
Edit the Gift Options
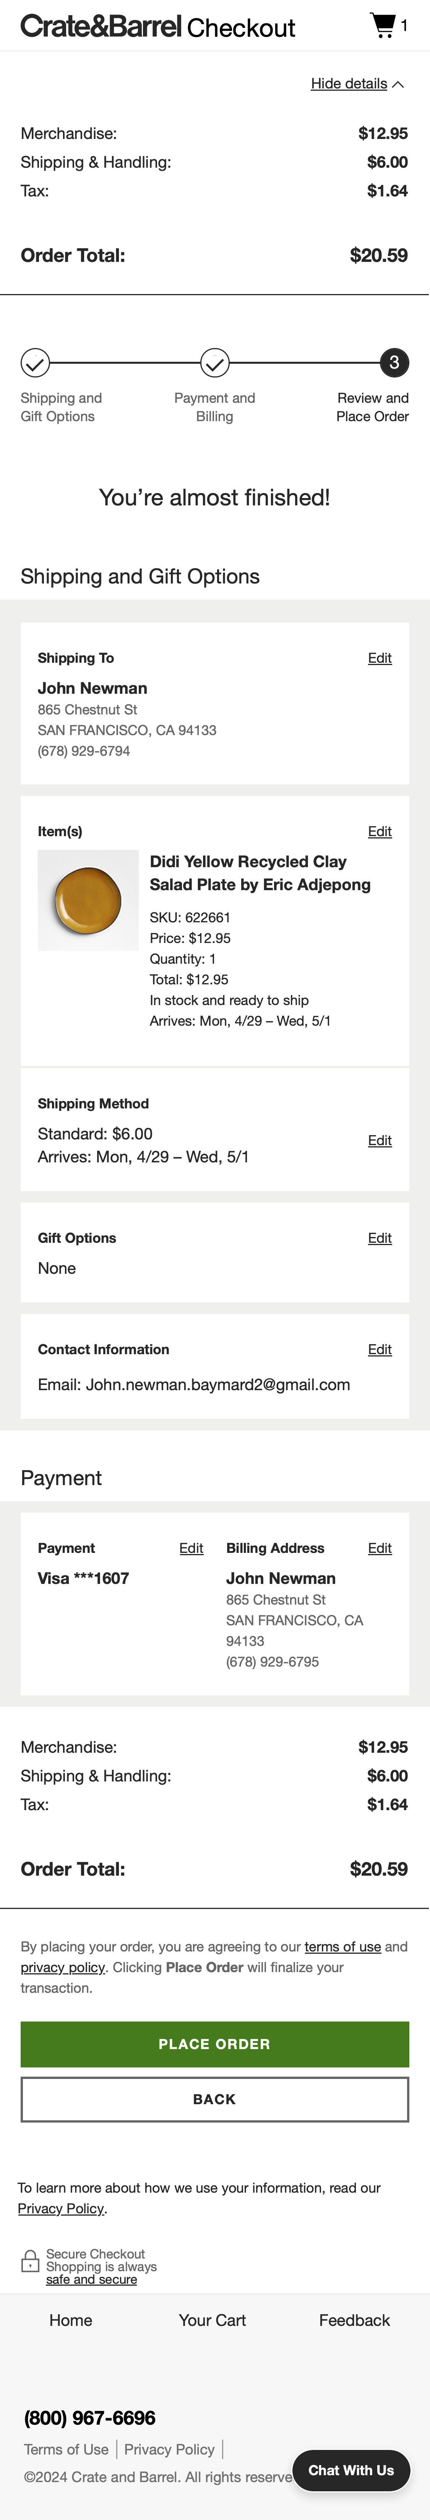[380, 1239]
